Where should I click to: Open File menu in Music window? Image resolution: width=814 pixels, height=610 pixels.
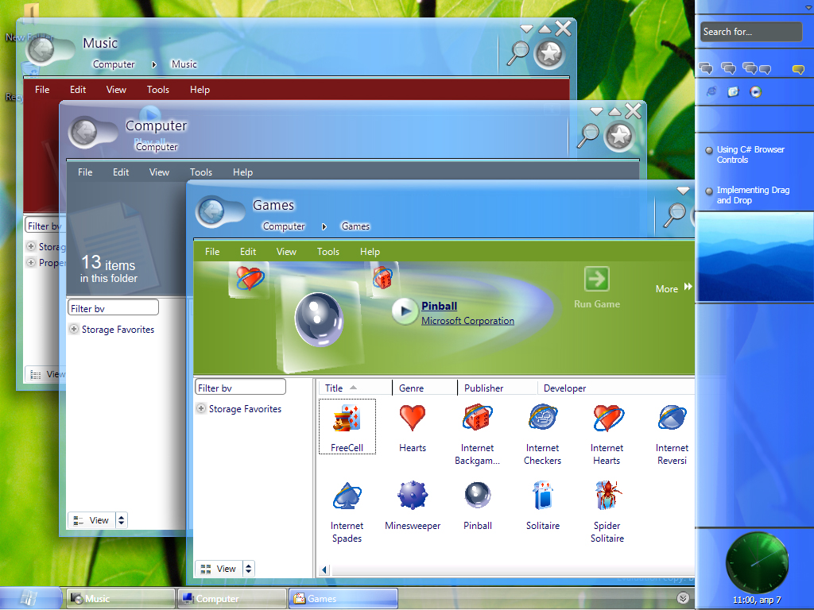pos(42,90)
